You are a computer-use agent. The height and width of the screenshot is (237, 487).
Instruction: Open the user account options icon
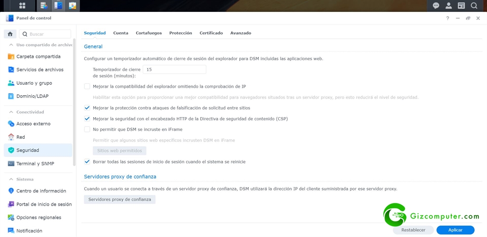[x=448, y=6]
